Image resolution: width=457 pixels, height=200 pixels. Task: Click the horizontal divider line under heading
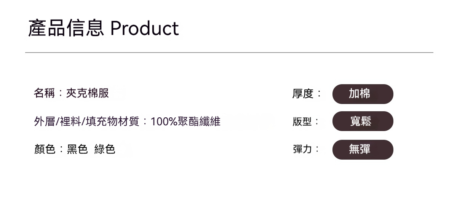click(x=229, y=53)
